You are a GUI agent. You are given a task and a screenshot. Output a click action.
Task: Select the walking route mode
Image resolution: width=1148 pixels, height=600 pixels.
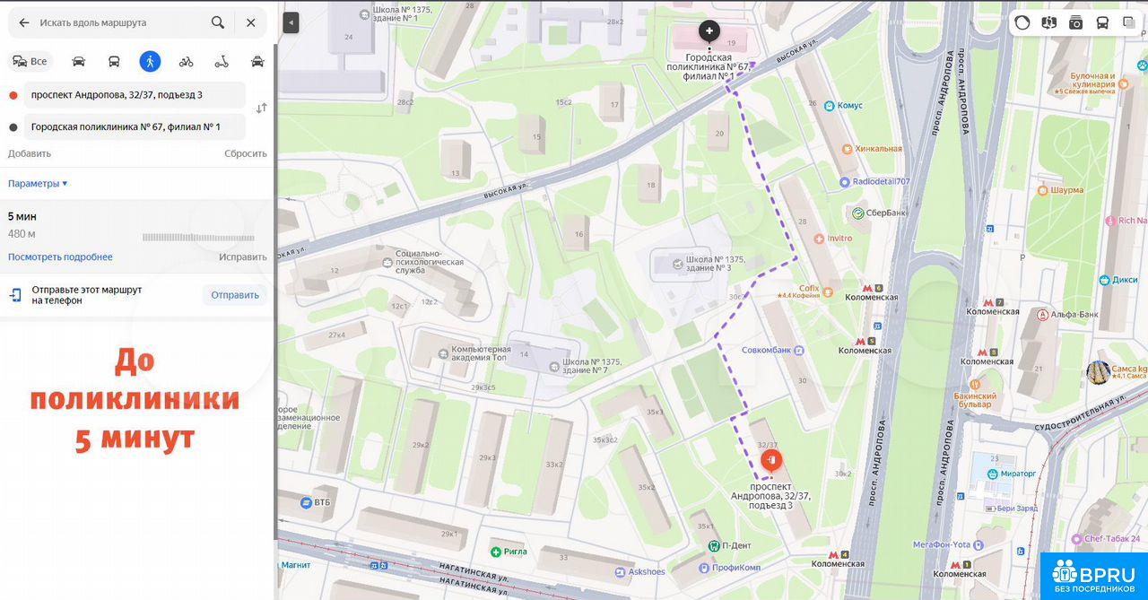click(150, 61)
